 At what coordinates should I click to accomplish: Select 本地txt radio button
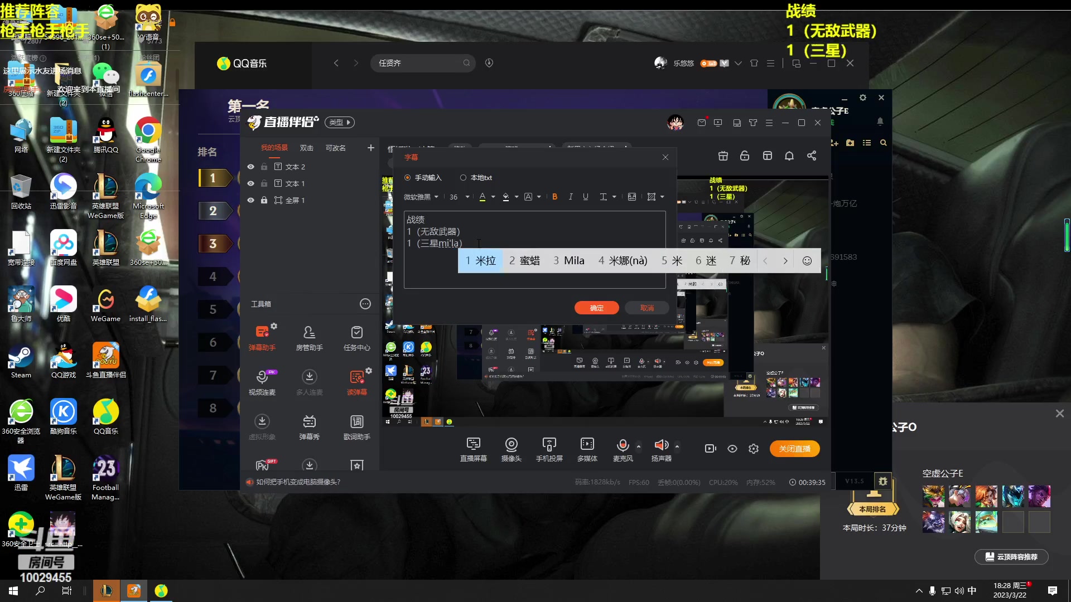tap(462, 176)
